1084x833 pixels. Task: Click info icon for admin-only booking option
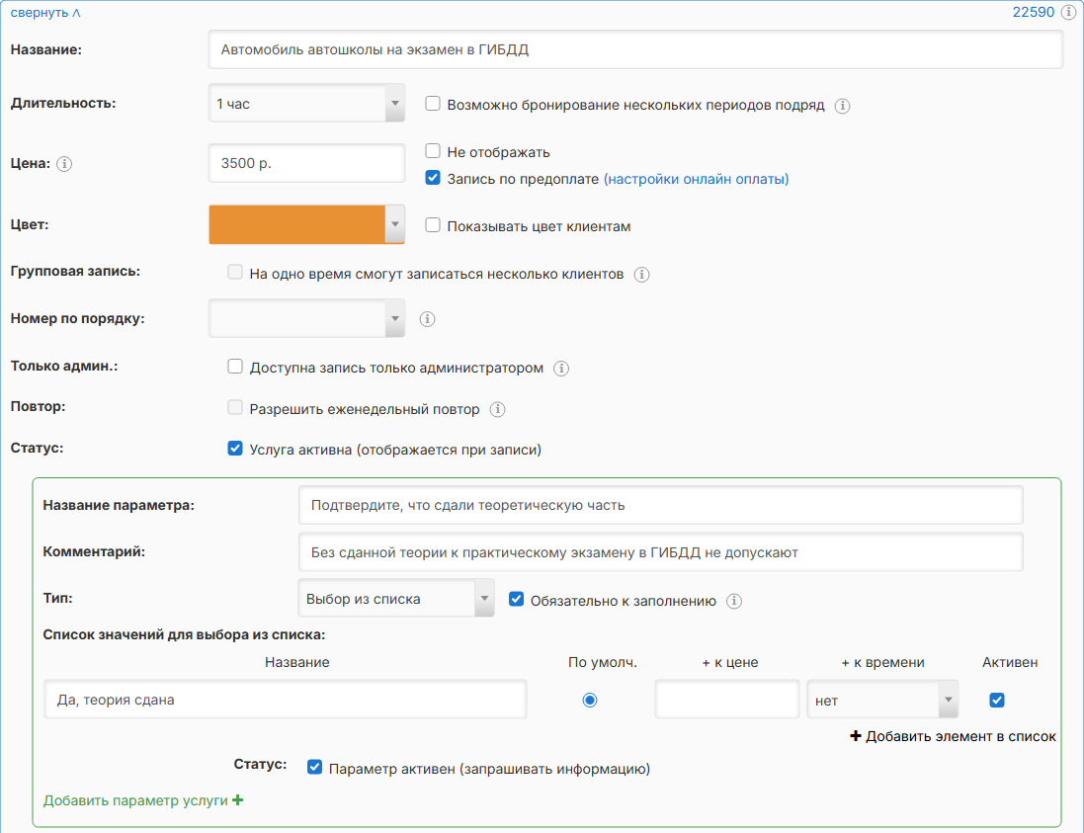(561, 369)
